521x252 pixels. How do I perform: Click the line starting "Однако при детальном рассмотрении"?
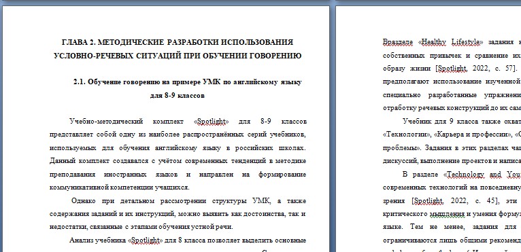[x=188, y=201]
